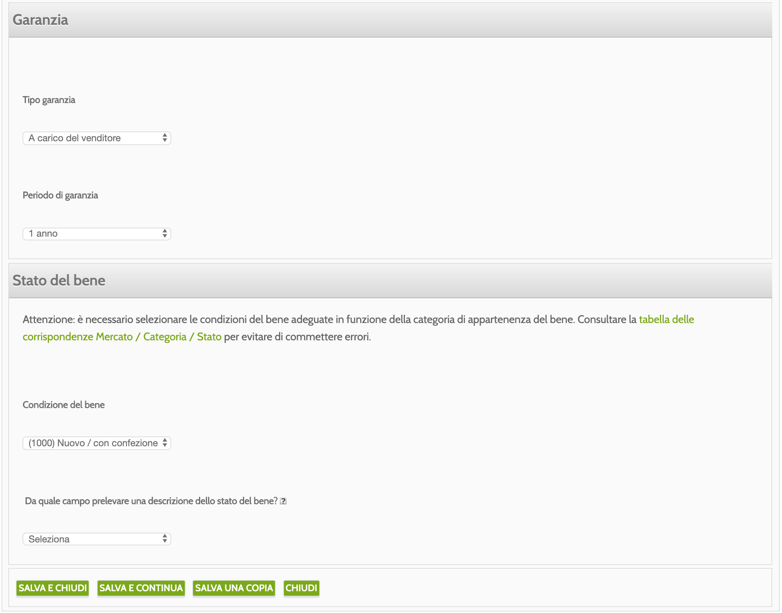The width and height of the screenshot is (782, 613).
Task: Open the Tipo garanzia dropdown
Action: (x=97, y=138)
